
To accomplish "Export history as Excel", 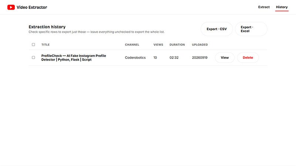I will click(251, 29).
